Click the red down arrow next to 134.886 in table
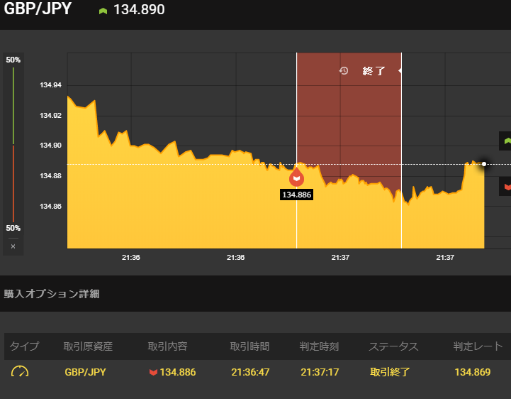511x399 pixels. (x=153, y=372)
